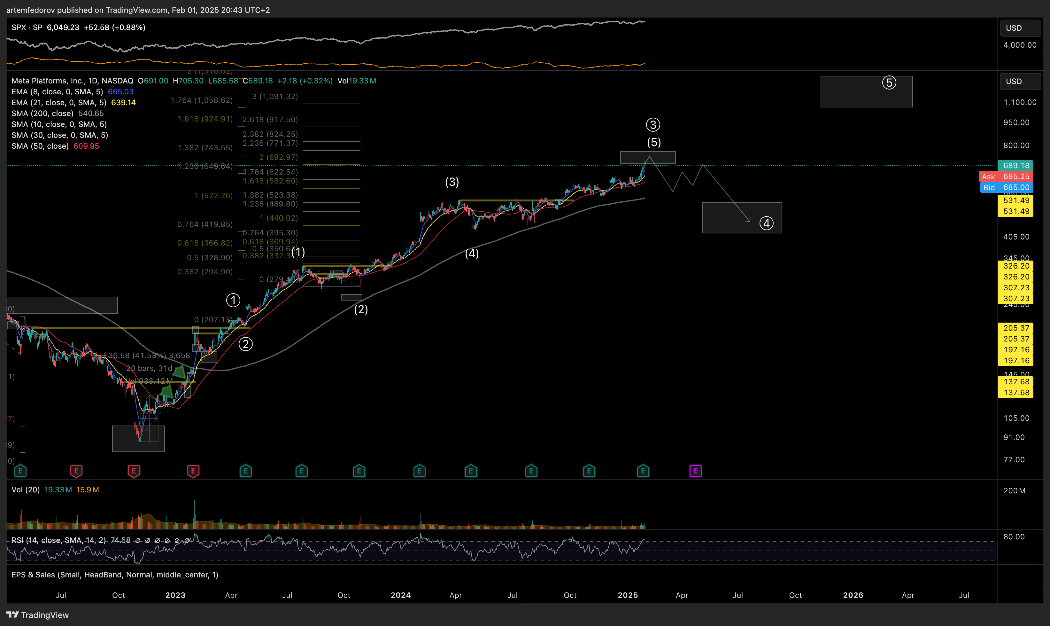
Task: Click the circled 5 wave label
Action: (x=889, y=83)
